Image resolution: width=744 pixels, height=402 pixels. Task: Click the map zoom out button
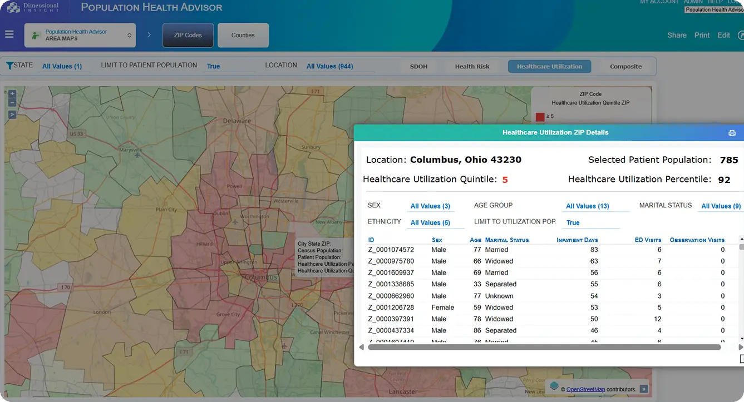[12, 102]
